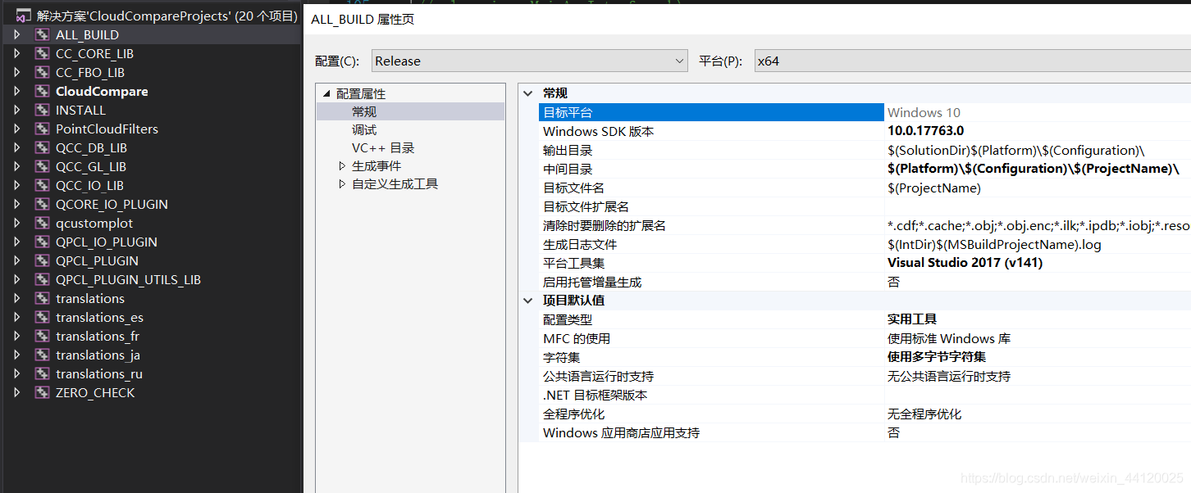
Task: Expand the 自定义生成工具 tree node
Action: (x=343, y=184)
